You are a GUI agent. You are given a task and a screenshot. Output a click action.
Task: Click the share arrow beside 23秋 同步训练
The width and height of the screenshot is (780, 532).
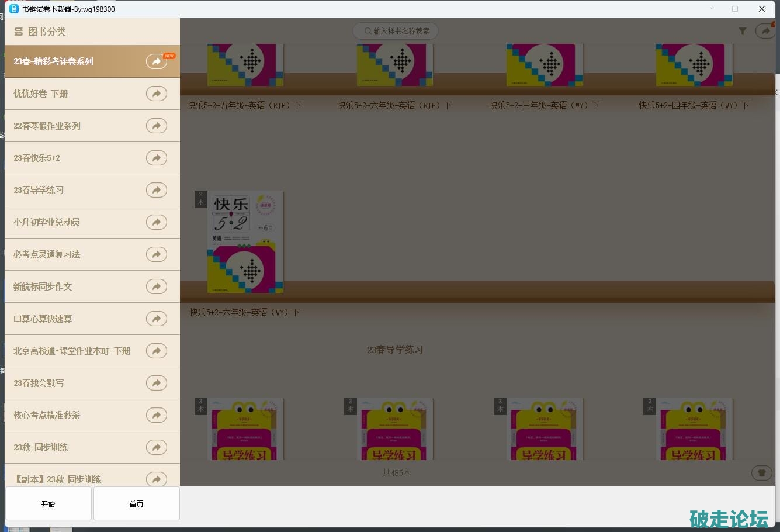click(x=157, y=447)
